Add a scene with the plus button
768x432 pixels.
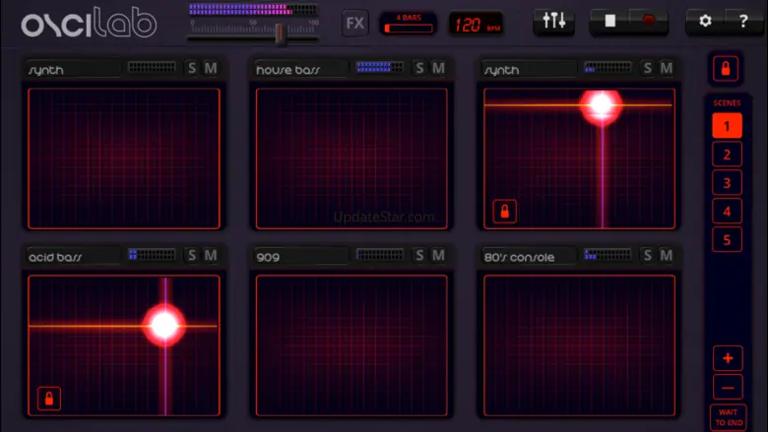pyautogui.click(x=727, y=358)
